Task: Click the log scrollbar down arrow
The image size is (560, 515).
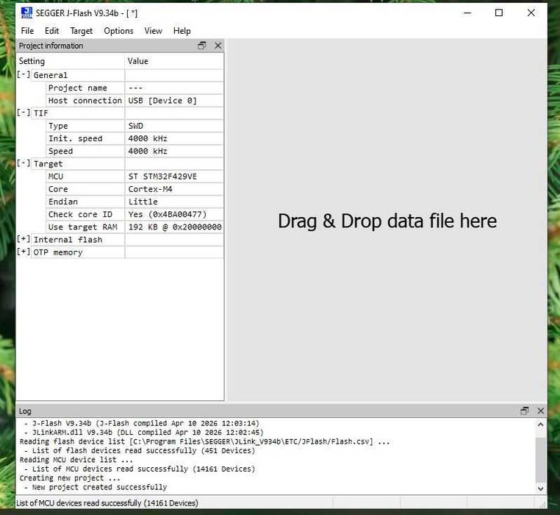Action: (541, 489)
